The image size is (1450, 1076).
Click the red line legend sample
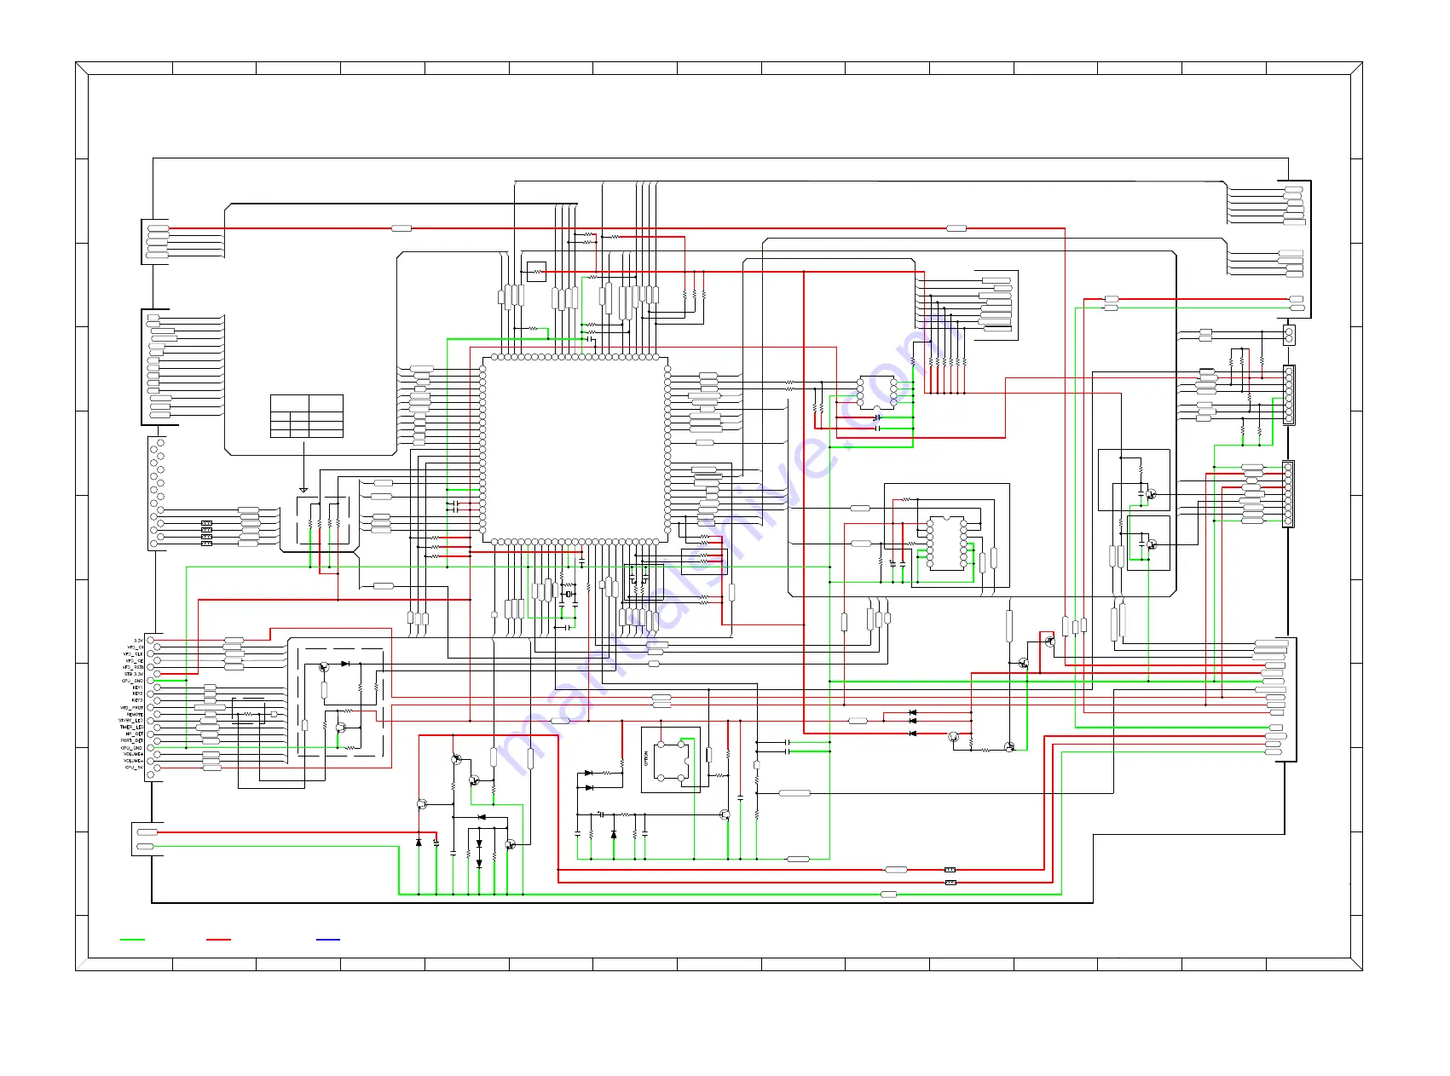pyautogui.click(x=219, y=940)
